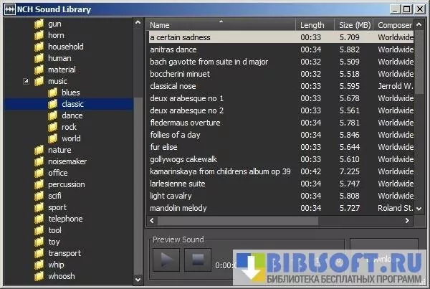Select the percussion category in tree
This screenshot has width=430, height=289.
click(66, 184)
